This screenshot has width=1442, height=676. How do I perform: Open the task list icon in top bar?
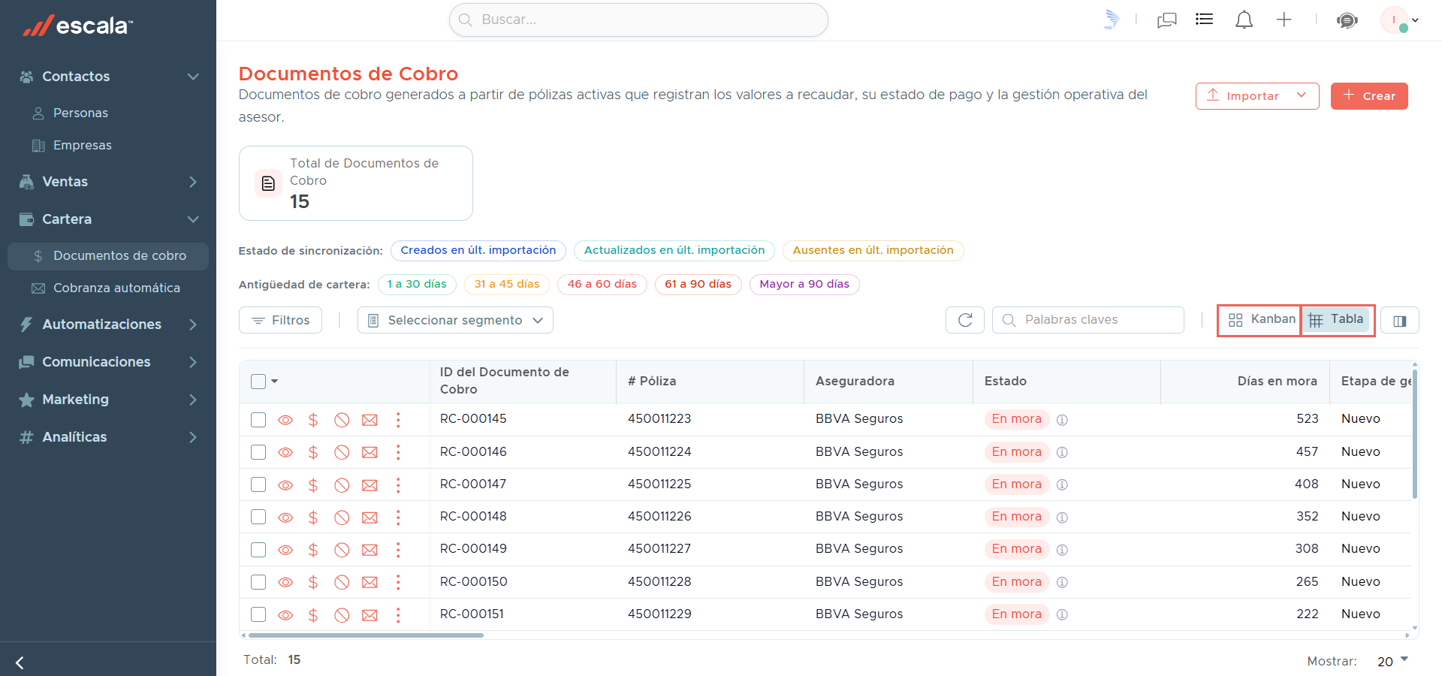point(1205,20)
